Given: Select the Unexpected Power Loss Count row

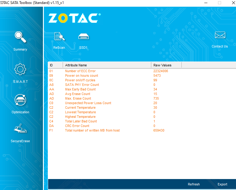Looking at the screenshot, I should pyautogui.click(x=142, y=103).
